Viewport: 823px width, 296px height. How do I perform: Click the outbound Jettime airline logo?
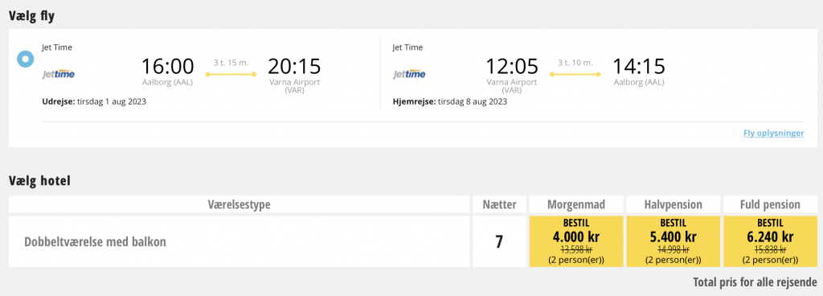58,74
